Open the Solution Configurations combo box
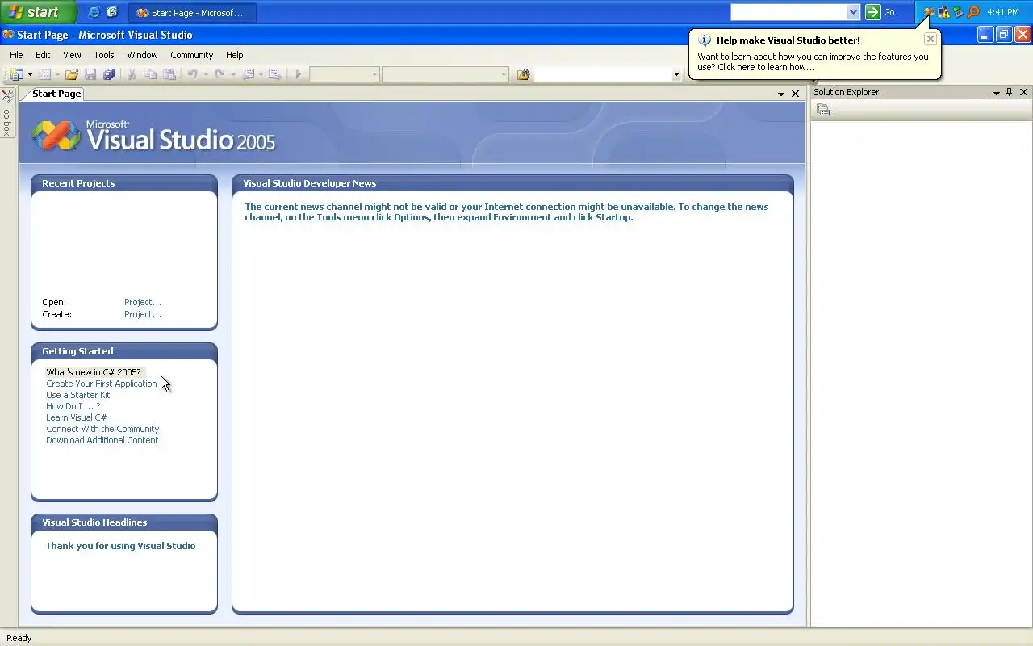The height and width of the screenshot is (646, 1033). [x=345, y=74]
